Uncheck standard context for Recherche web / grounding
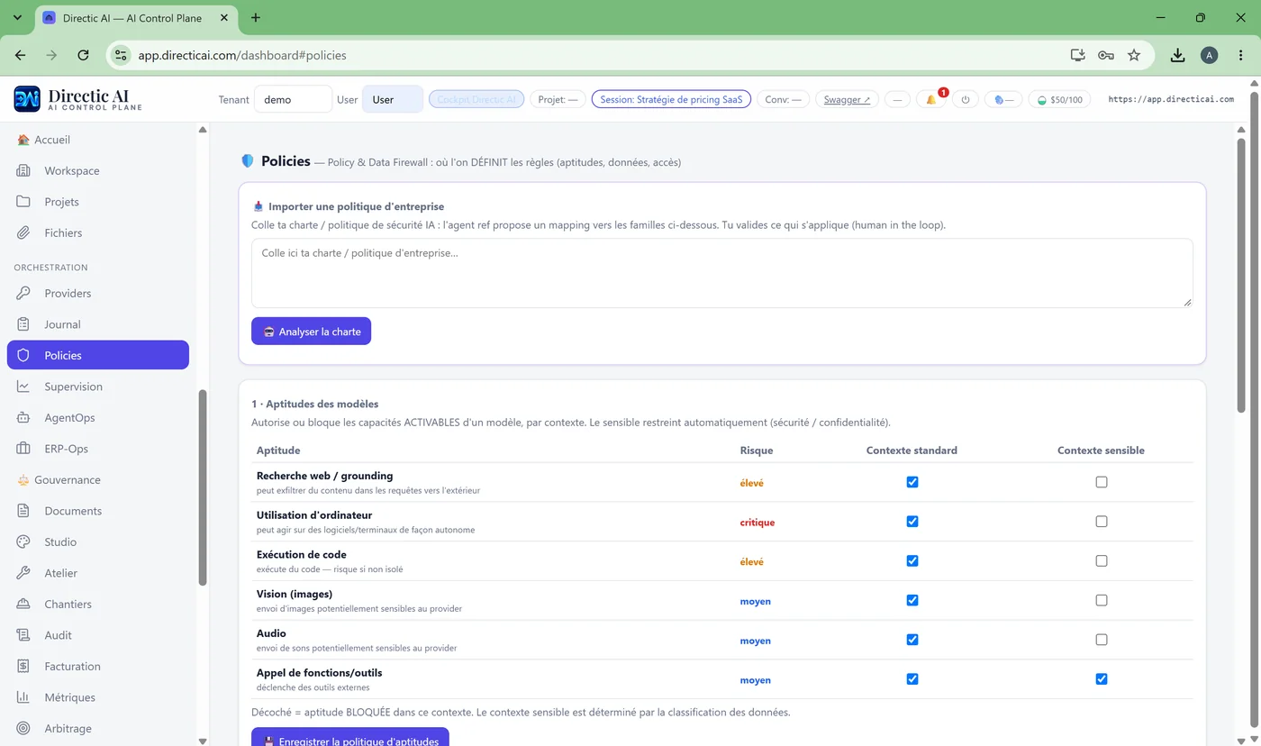The width and height of the screenshot is (1261, 746). pyautogui.click(x=912, y=482)
